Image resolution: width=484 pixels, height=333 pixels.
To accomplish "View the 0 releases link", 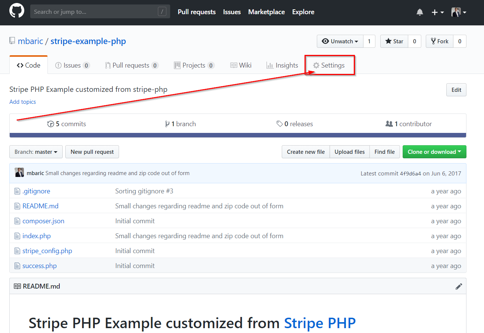I will 295,124.
